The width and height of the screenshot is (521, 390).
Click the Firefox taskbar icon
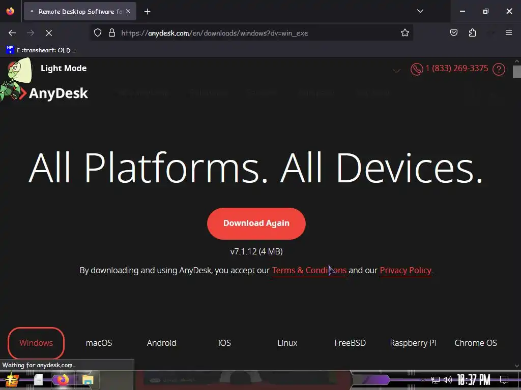tap(62, 380)
